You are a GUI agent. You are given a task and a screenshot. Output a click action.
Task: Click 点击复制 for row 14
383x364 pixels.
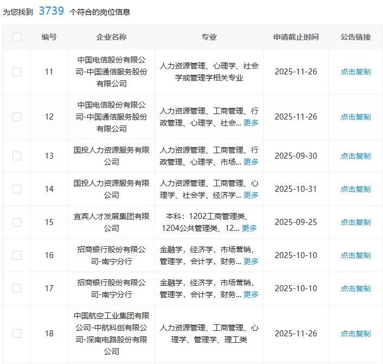[x=356, y=189]
